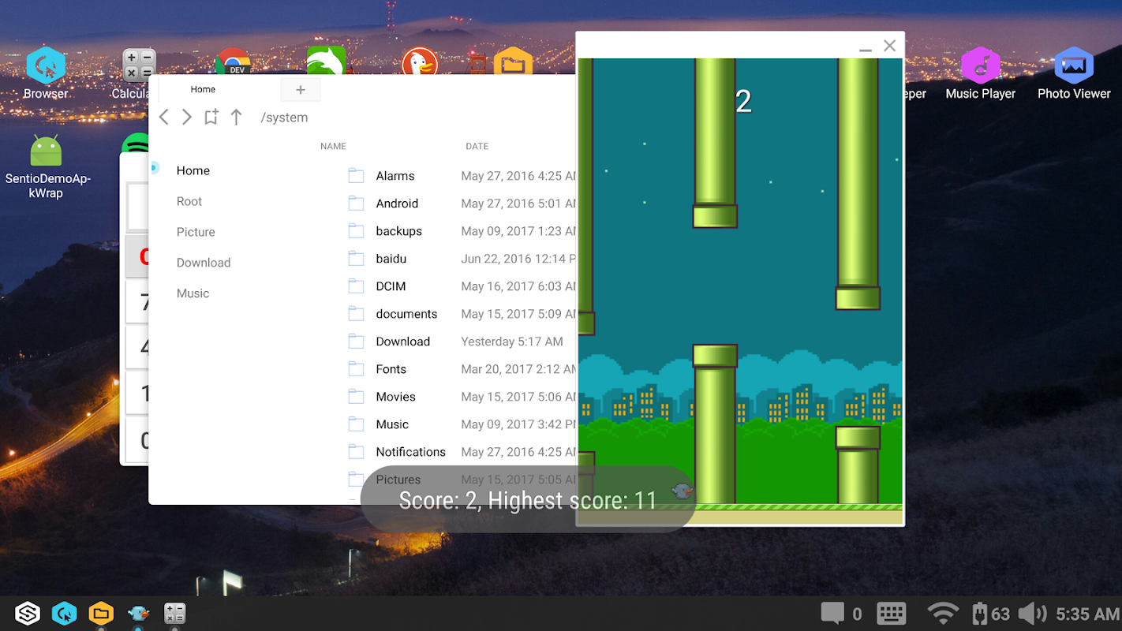The height and width of the screenshot is (631, 1122).
Task: Open the Browser taskbar icon
Action: [x=65, y=614]
